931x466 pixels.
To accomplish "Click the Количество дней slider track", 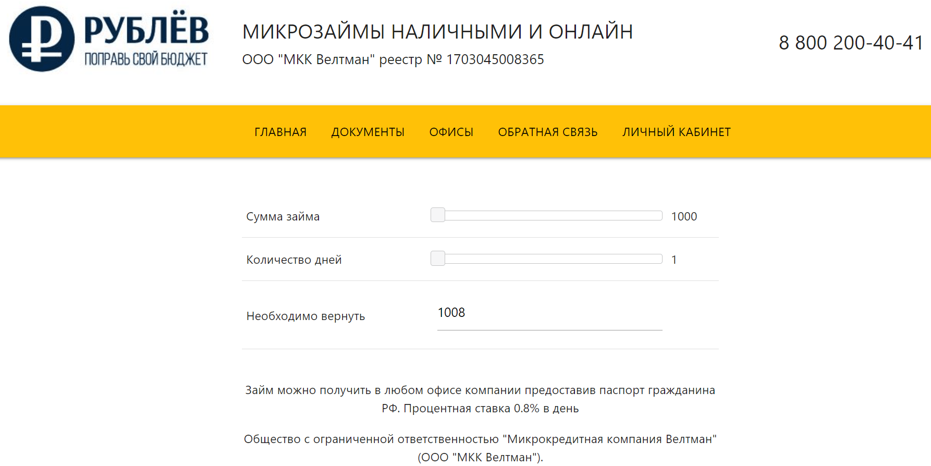I will (x=546, y=259).
